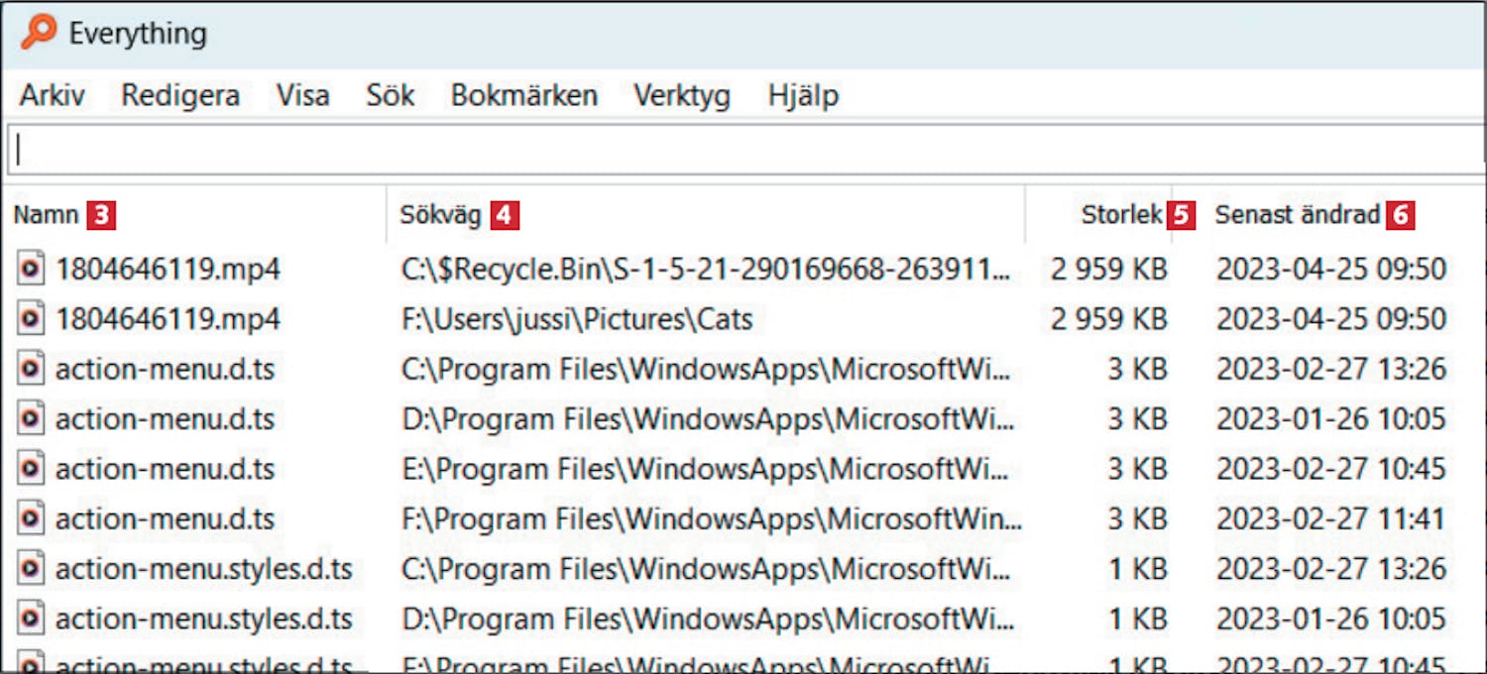Click icon of action-menu.styles.d.ts on D: drive
The height and width of the screenshot is (674, 1487).
32,619
